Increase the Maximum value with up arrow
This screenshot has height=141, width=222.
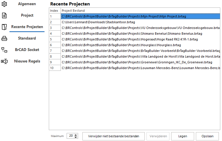[x=76, y=135]
